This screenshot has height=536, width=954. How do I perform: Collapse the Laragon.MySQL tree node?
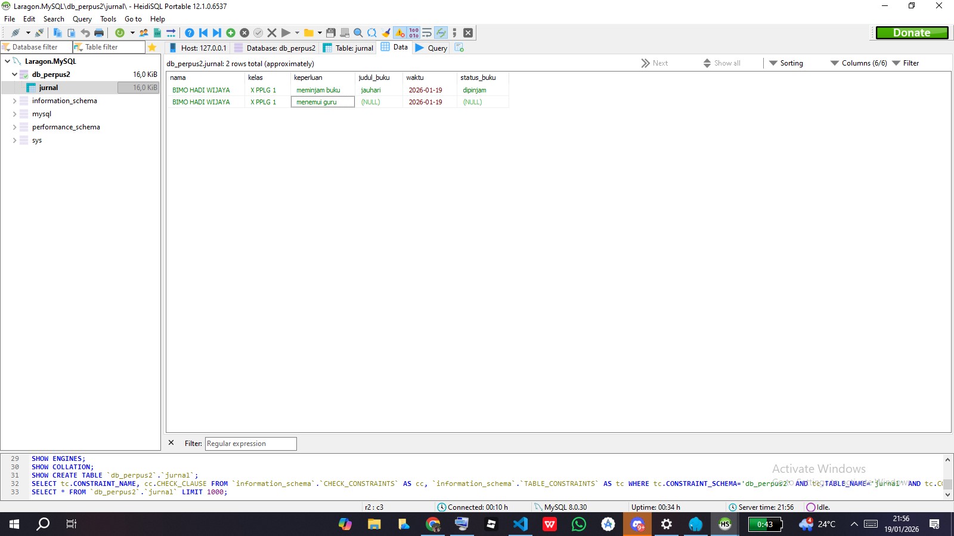click(x=7, y=61)
